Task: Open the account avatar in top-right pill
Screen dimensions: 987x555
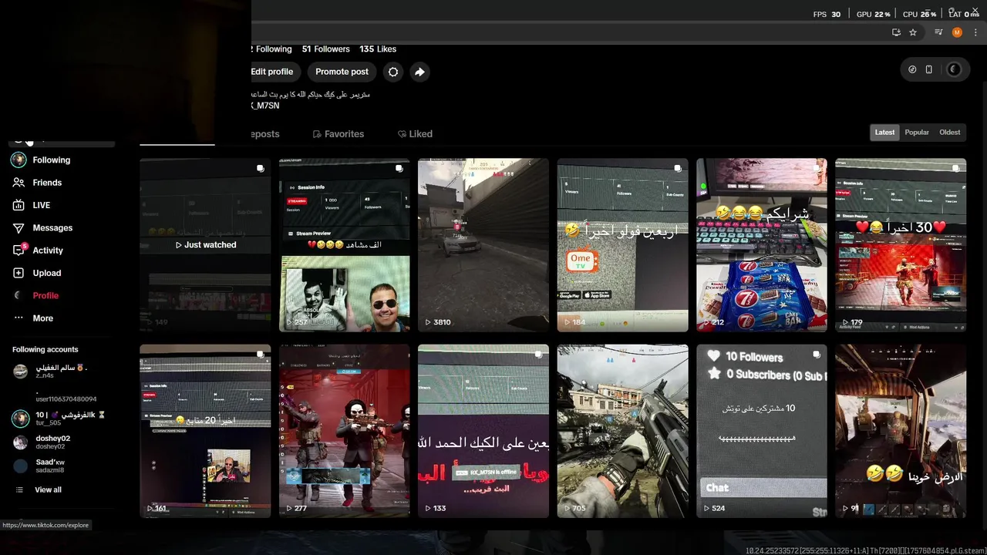Action: point(954,69)
